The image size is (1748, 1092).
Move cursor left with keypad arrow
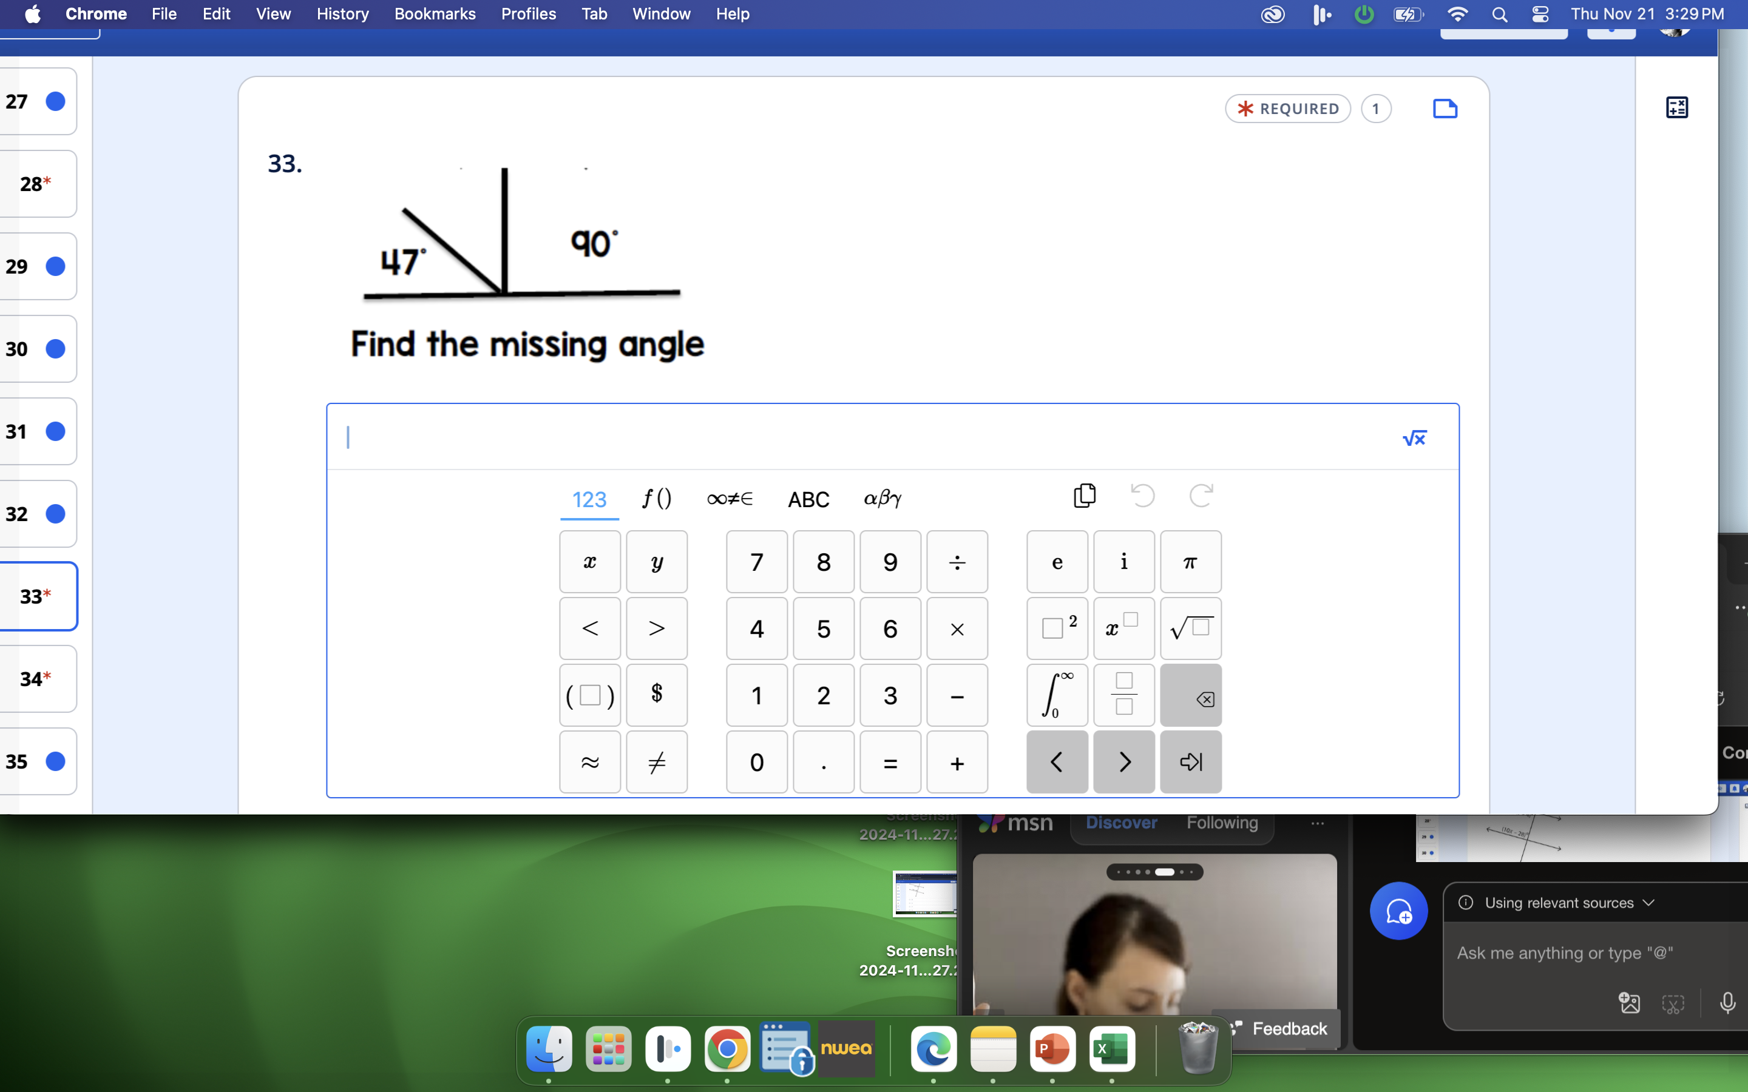[1057, 762]
